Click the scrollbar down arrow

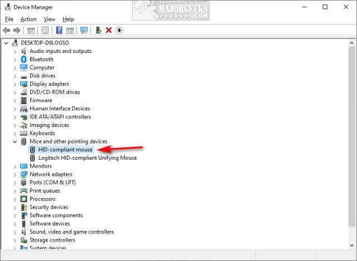click(351, 245)
